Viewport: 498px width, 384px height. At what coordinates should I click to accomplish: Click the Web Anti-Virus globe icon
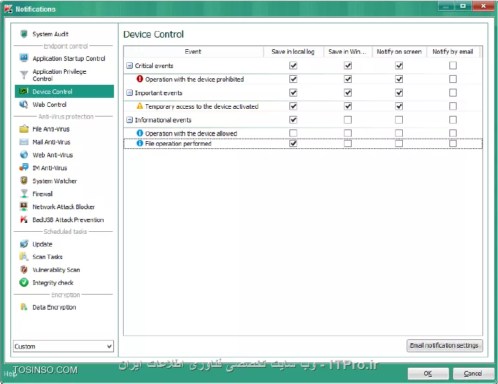tap(24, 155)
